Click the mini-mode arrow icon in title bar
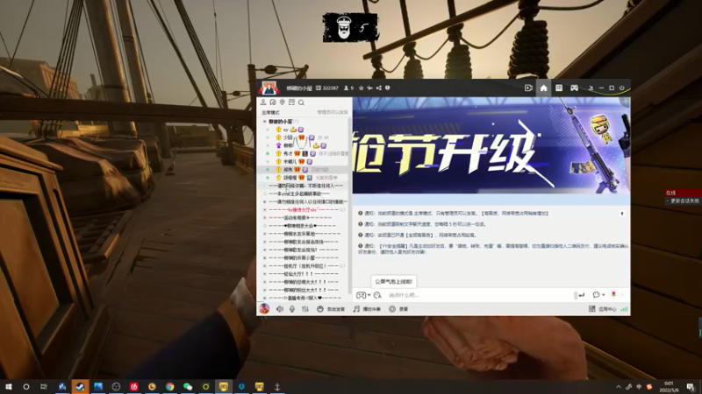This screenshot has width=702, height=394. [591, 88]
